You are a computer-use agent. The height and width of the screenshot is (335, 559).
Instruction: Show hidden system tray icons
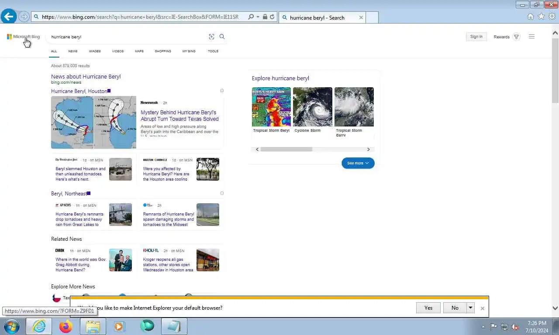point(483,327)
